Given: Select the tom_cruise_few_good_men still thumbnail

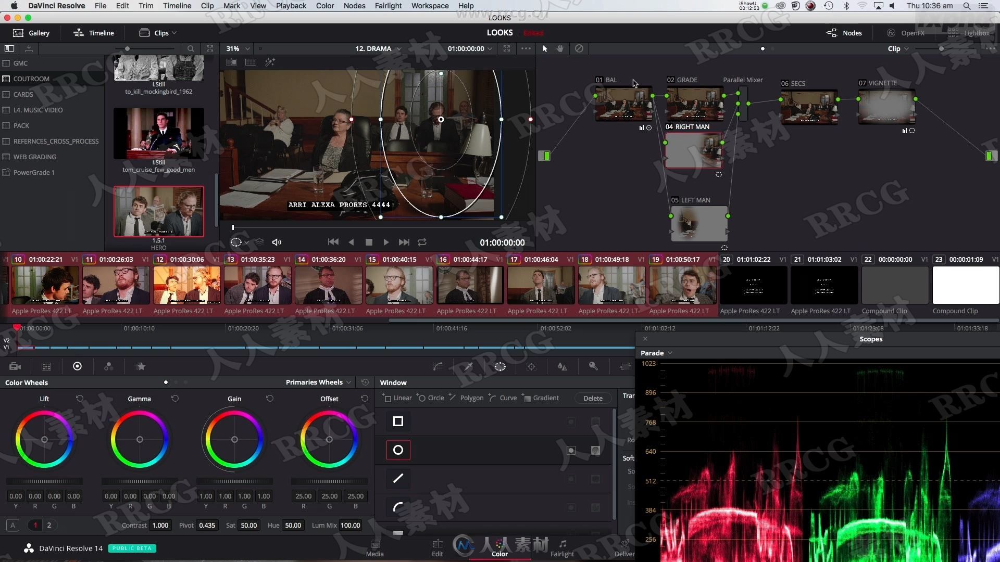Looking at the screenshot, I should [159, 134].
